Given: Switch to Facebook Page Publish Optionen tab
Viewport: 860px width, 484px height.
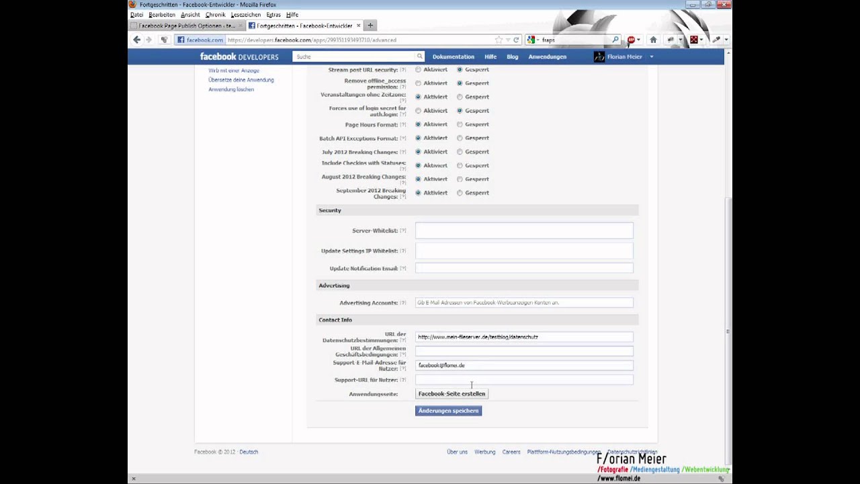Looking at the screenshot, I should 186,26.
